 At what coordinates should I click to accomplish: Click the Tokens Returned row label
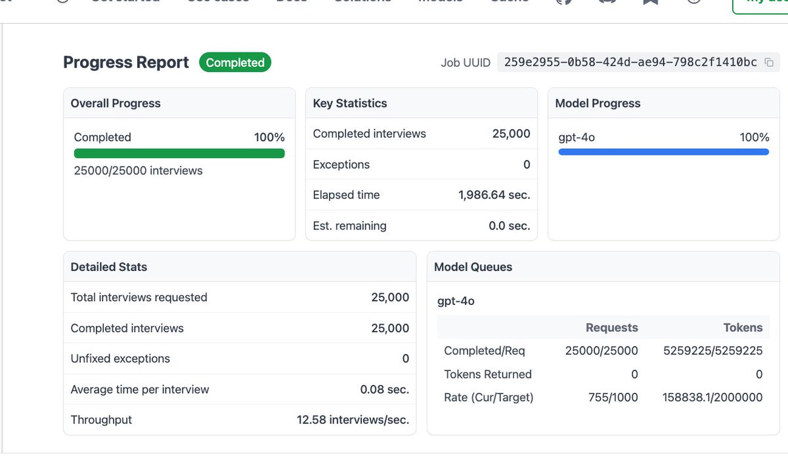coord(488,374)
